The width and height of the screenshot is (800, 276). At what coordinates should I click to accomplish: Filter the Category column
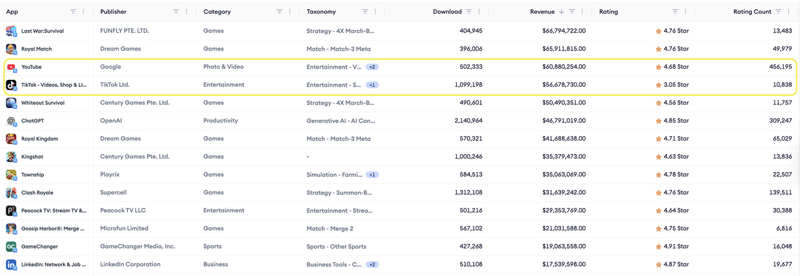tap(279, 11)
